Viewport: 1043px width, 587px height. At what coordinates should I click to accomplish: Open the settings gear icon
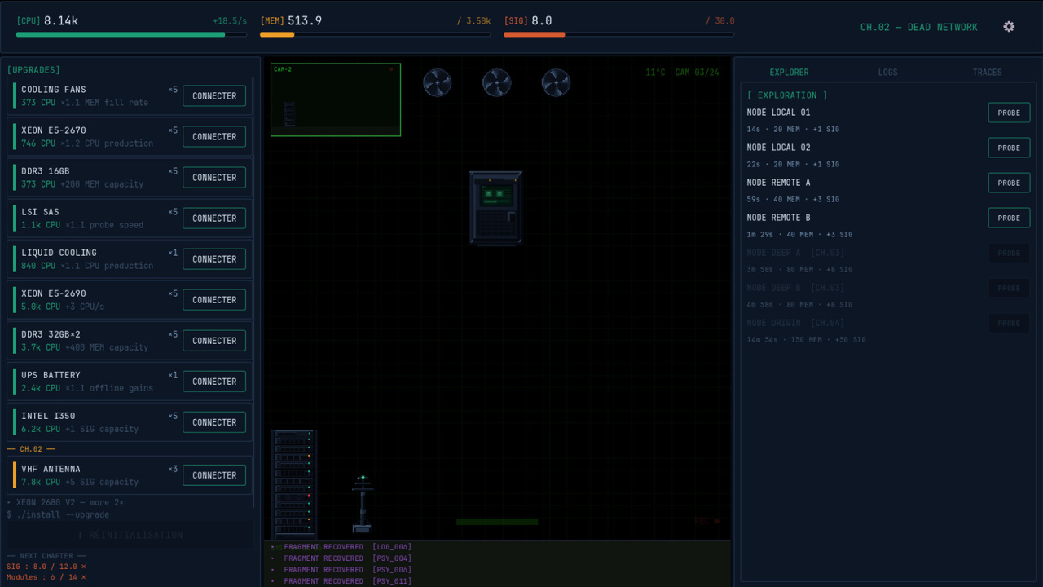click(x=1009, y=27)
